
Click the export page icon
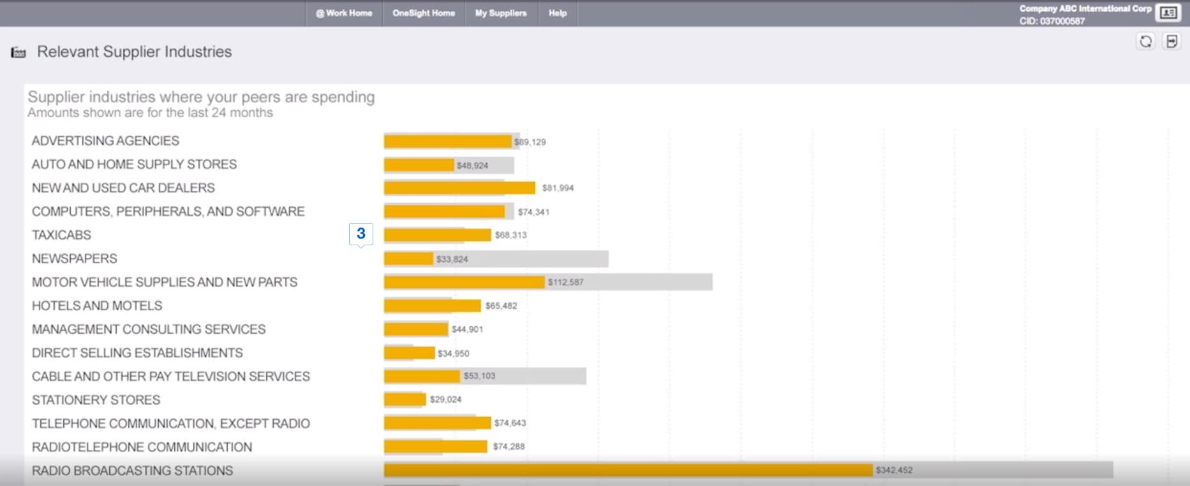(1171, 41)
